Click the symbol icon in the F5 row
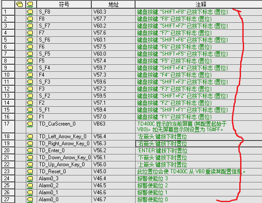 [x=30, y=61]
